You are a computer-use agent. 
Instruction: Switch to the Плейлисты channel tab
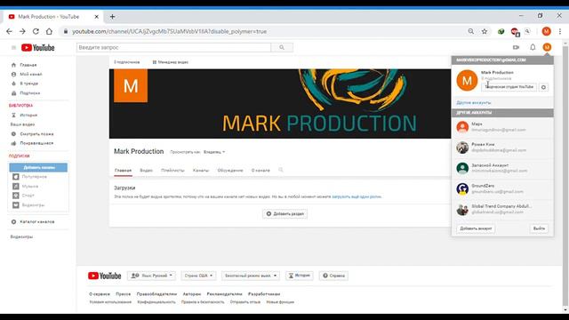(172, 170)
